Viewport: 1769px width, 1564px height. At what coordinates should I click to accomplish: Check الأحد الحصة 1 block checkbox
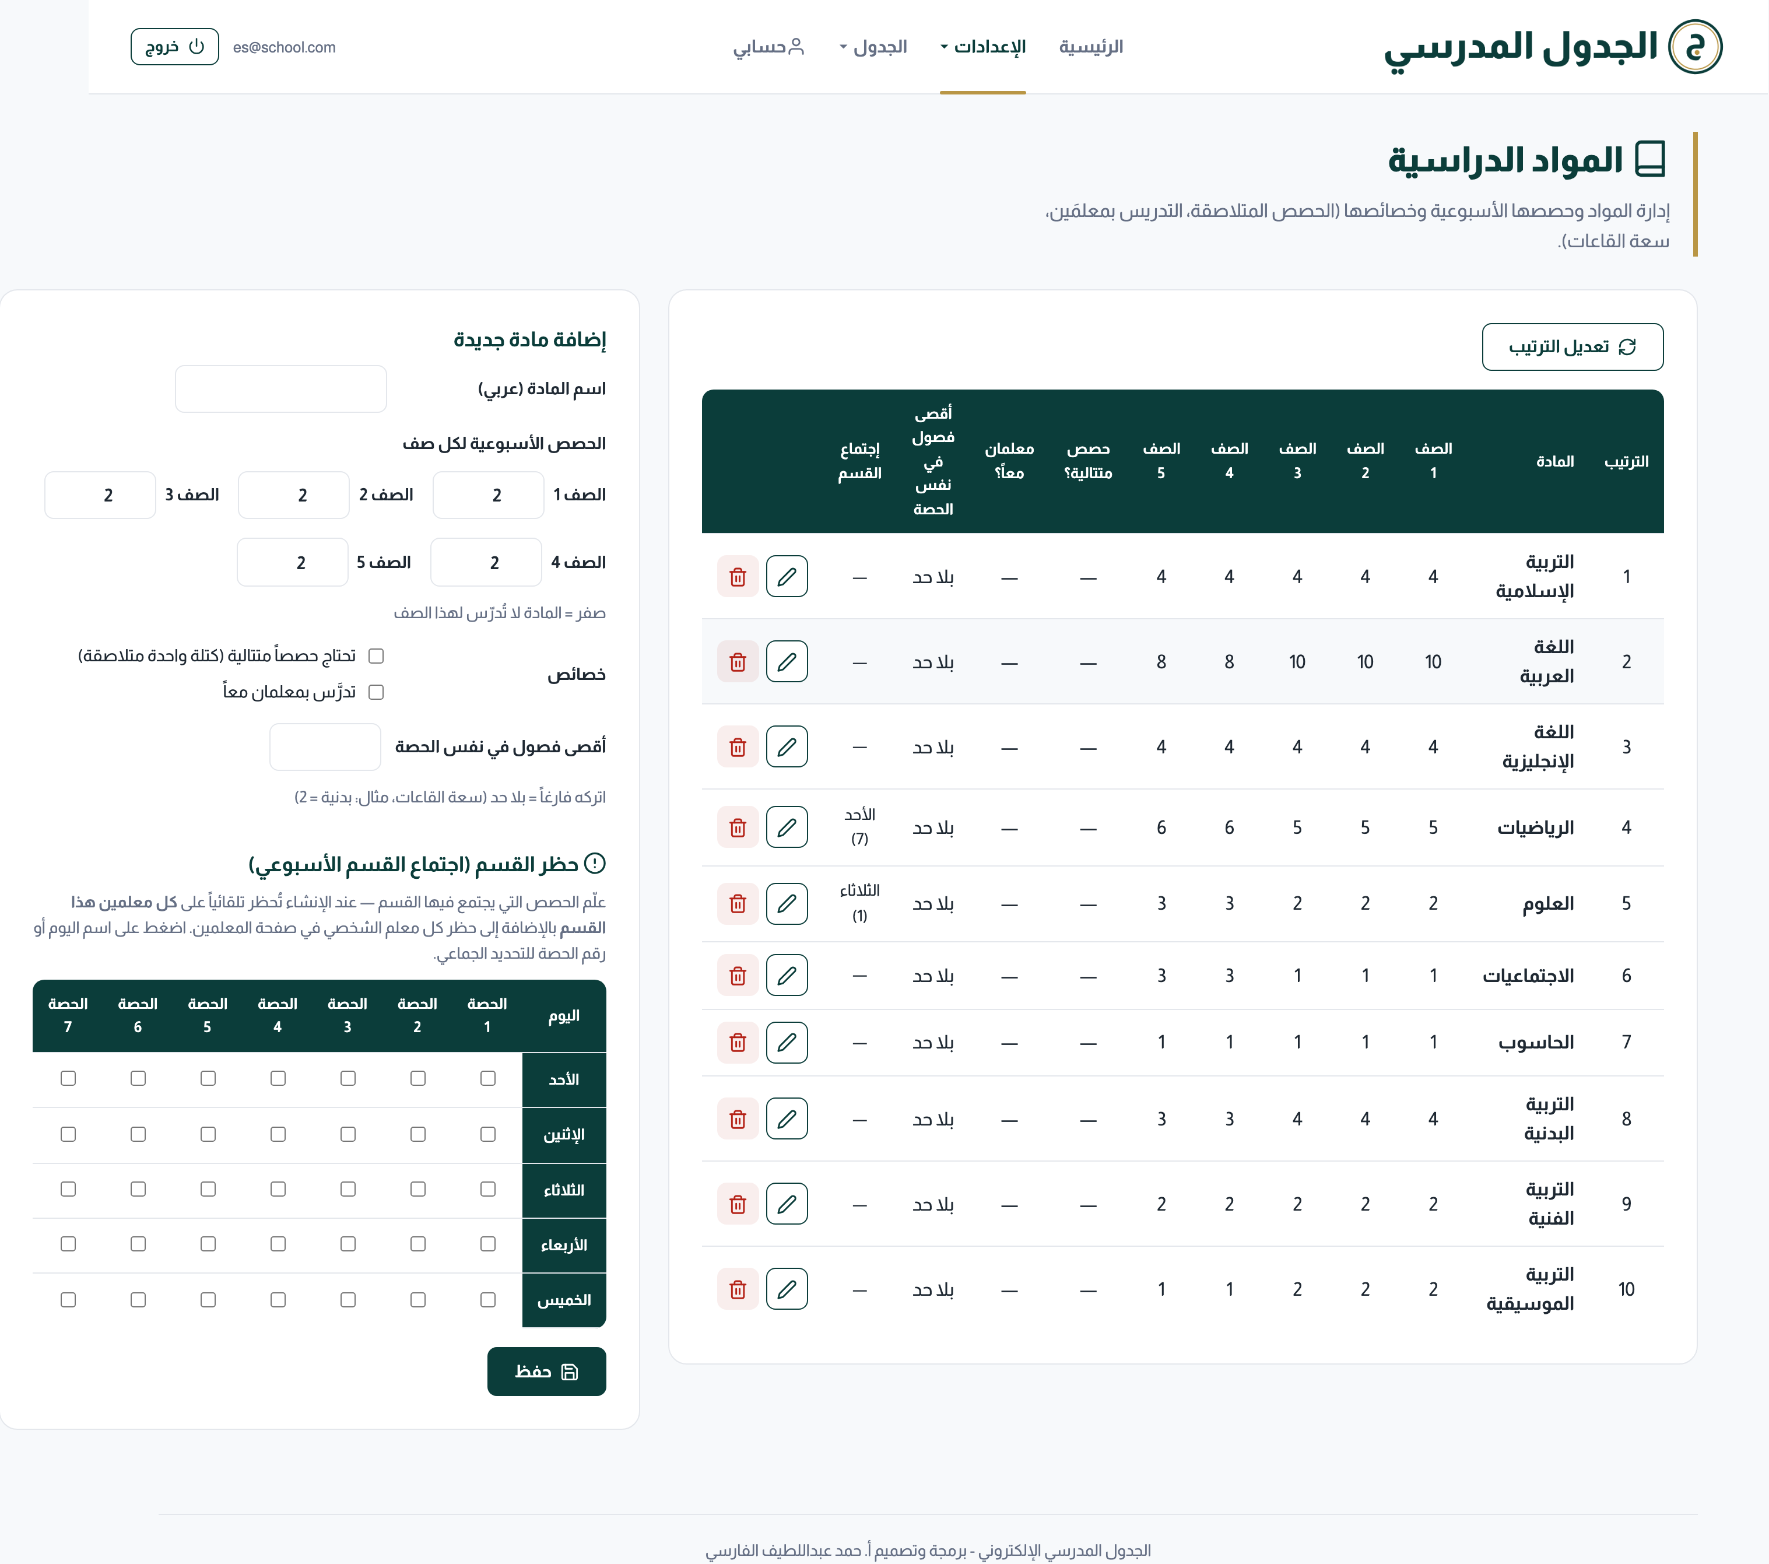tap(488, 1078)
